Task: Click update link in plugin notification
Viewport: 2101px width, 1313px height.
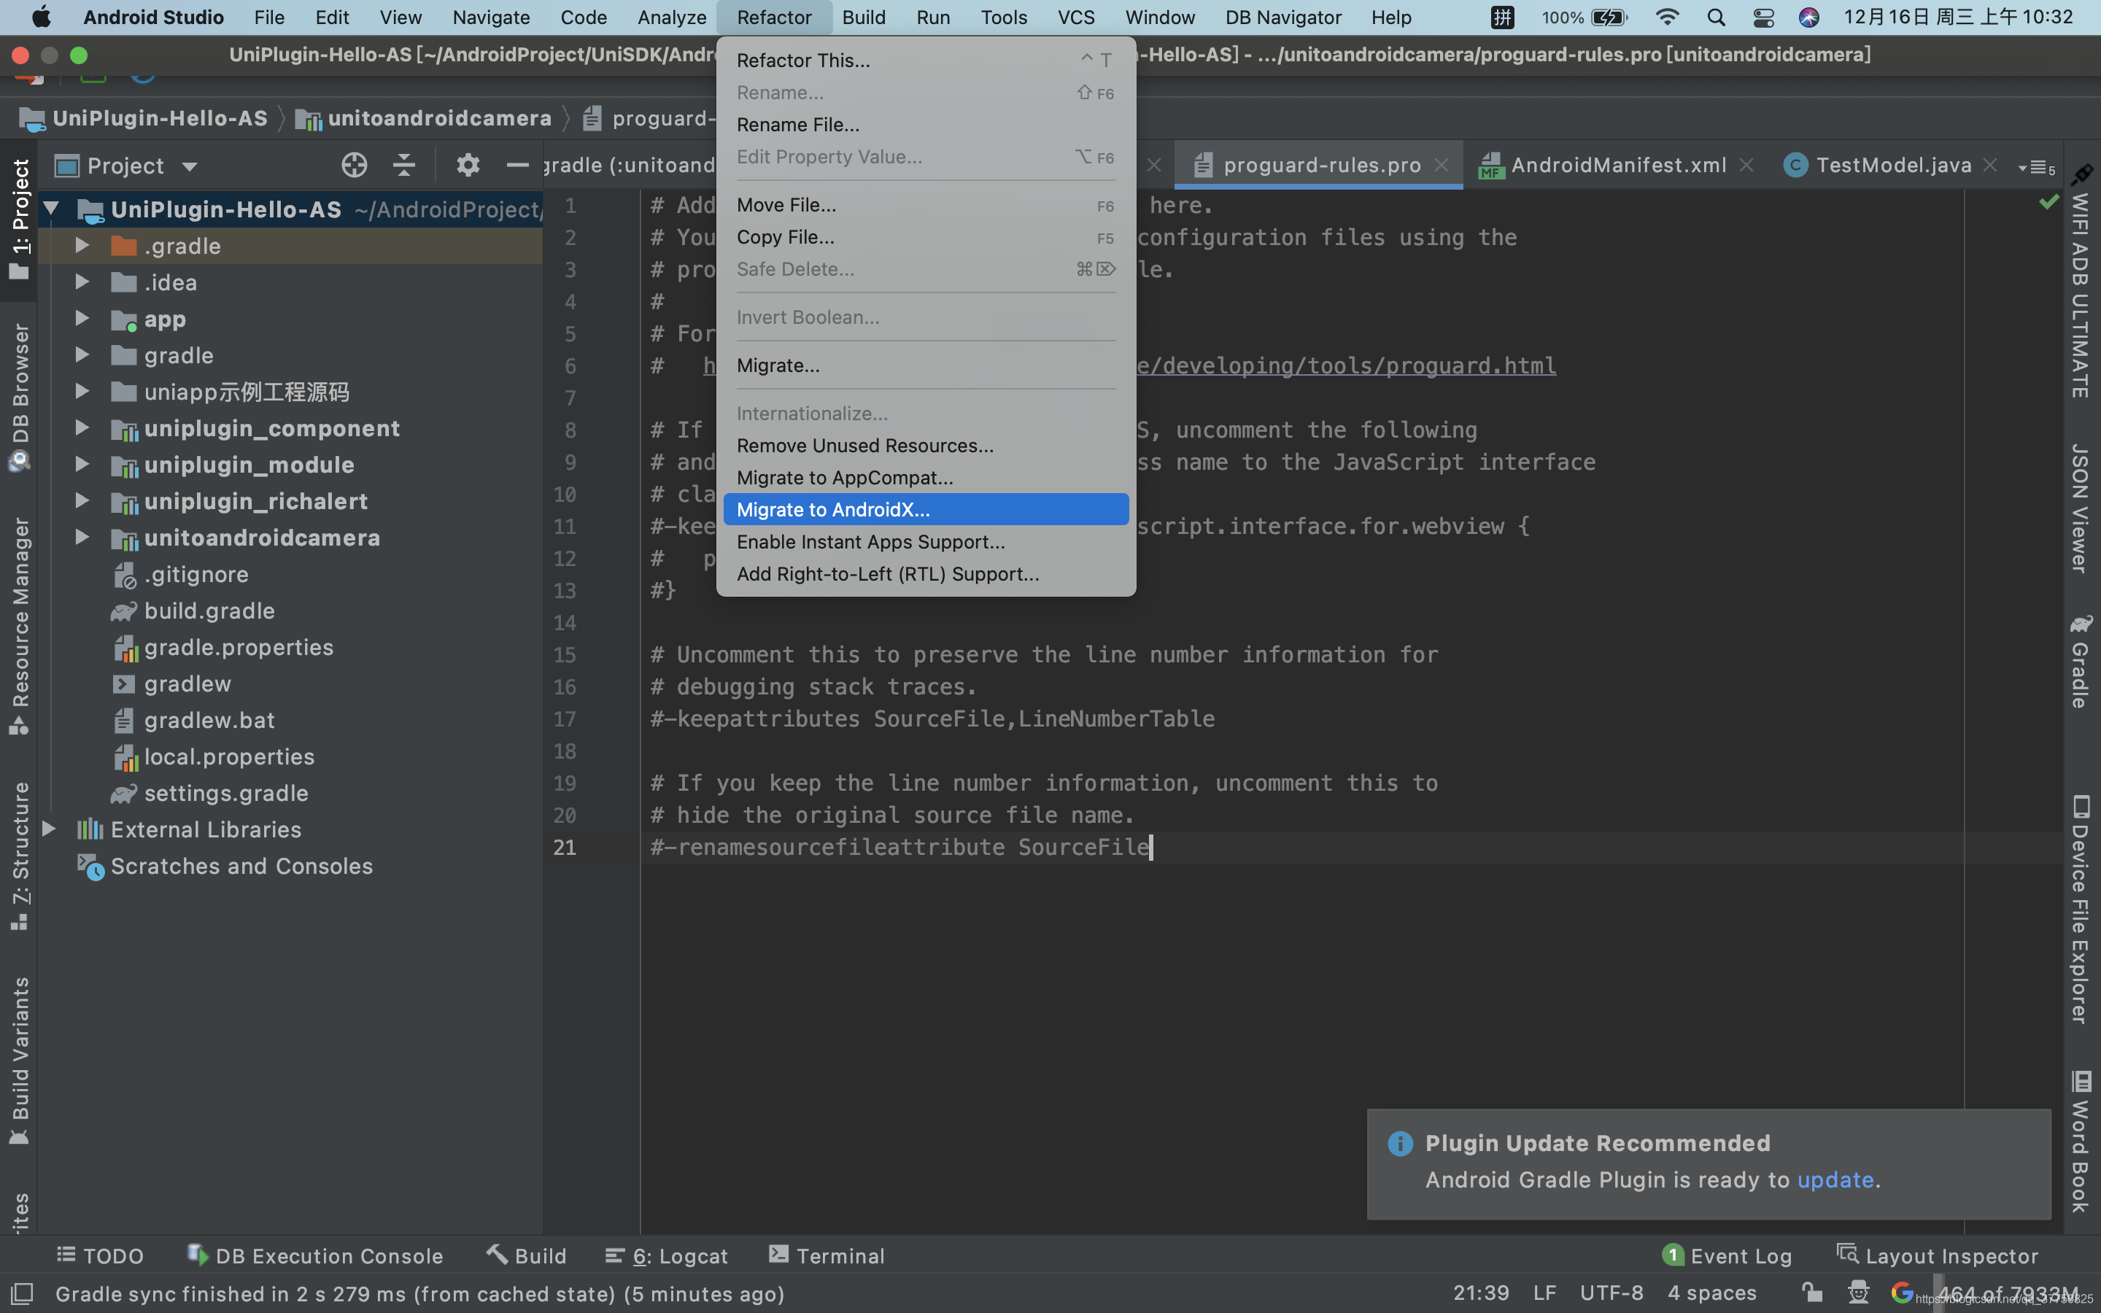Action: [1835, 1180]
